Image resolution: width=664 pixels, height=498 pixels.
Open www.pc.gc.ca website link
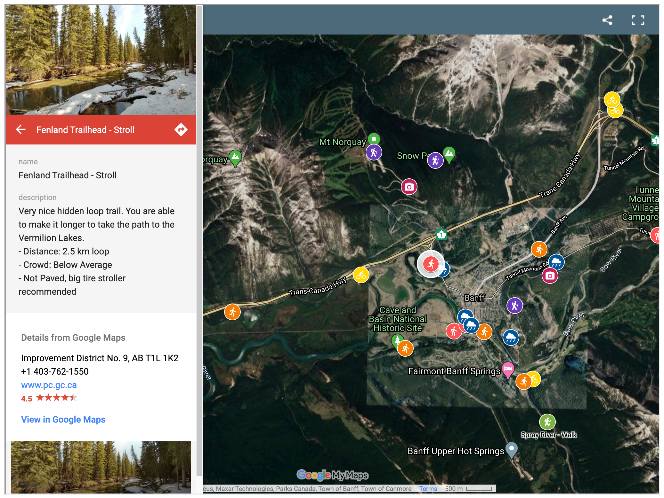(49, 385)
